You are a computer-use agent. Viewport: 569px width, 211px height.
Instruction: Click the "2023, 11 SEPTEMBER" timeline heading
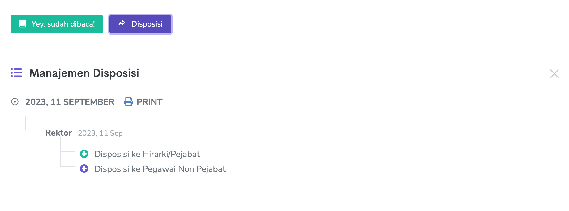[x=70, y=102]
